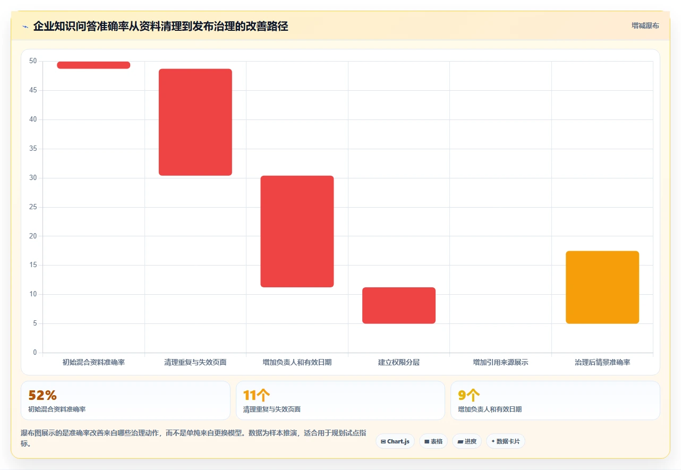
Task: Click the x-axis label 治理后情景准确率
Action: click(602, 362)
